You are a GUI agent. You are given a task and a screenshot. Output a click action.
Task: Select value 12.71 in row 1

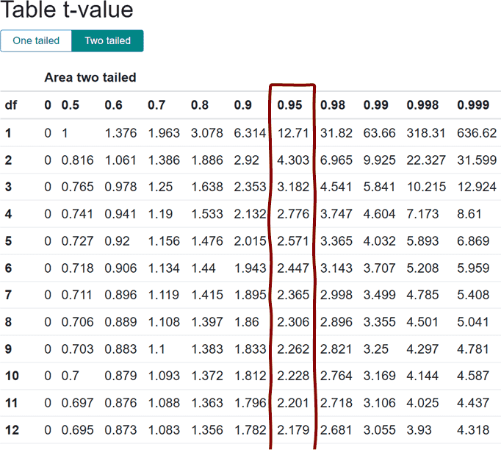293,133
